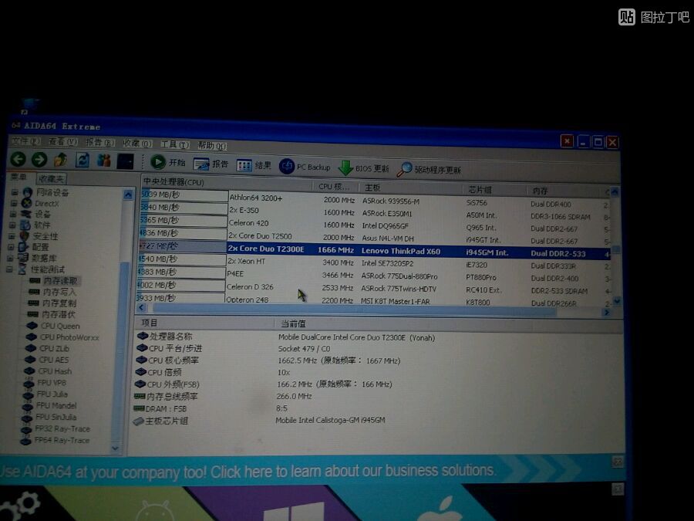
Task: Expand the 网络设备 tree node
Action: 15,192
